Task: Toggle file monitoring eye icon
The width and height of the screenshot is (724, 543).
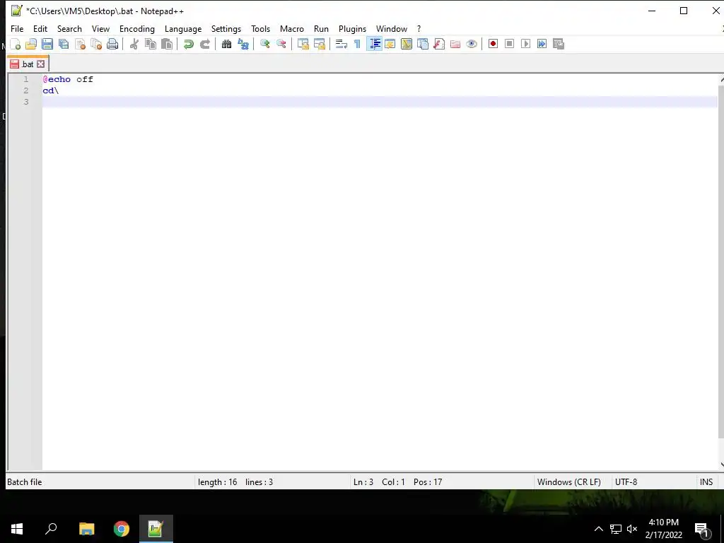Action: point(472,44)
